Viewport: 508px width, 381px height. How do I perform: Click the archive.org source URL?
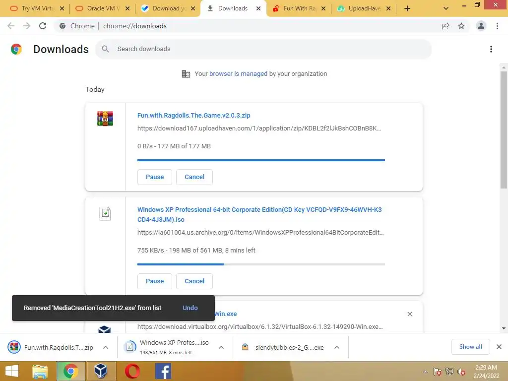(260, 233)
